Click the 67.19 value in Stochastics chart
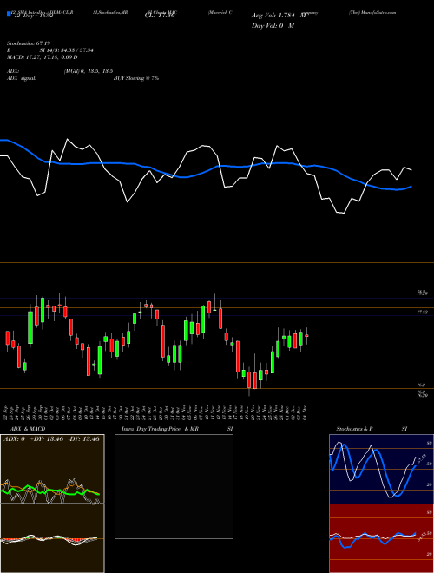 (422, 458)
